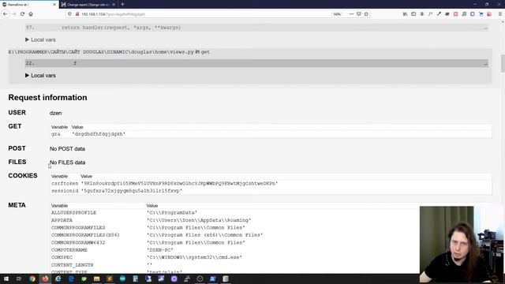Open File Explorer from taskbar
The height and width of the screenshot is (284, 505).
click(96, 278)
